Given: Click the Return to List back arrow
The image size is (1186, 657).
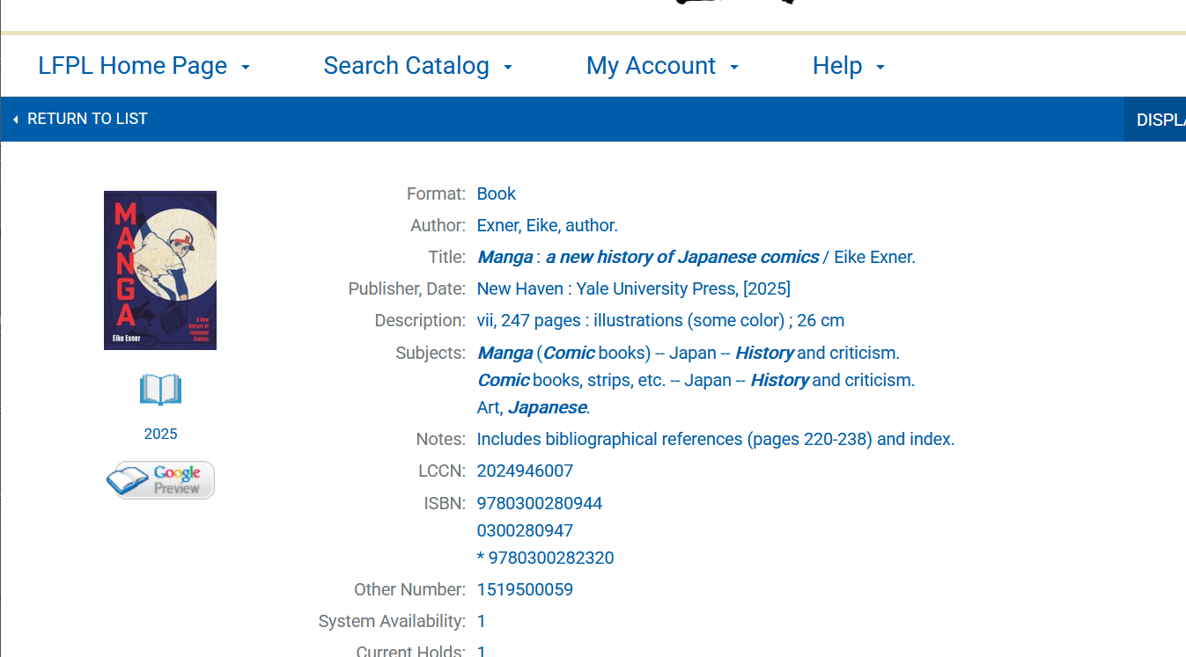Looking at the screenshot, I should click(x=16, y=120).
